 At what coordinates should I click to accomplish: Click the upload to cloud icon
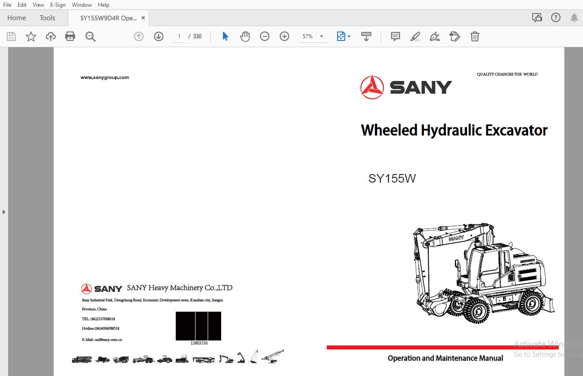51,36
